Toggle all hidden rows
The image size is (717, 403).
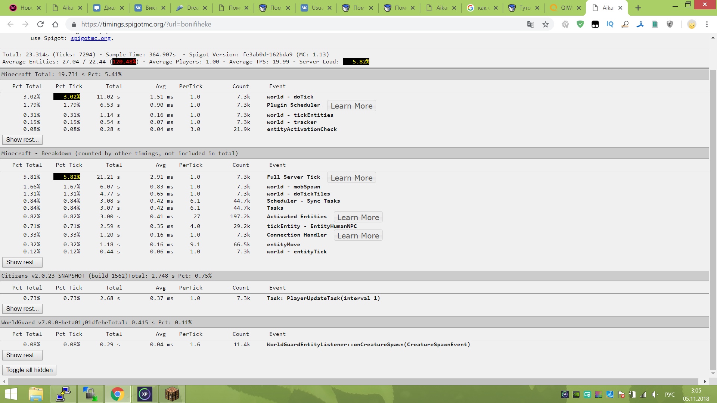pyautogui.click(x=30, y=370)
